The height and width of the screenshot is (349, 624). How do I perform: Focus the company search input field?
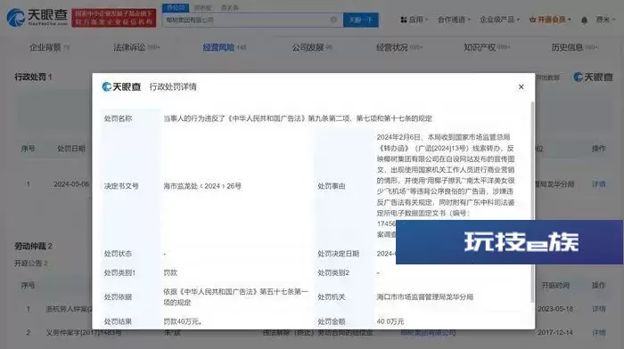[x=247, y=20]
